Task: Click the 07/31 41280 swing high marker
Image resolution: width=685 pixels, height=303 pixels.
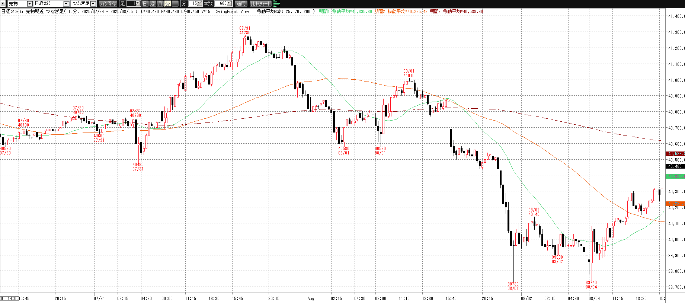Action: [244, 31]
